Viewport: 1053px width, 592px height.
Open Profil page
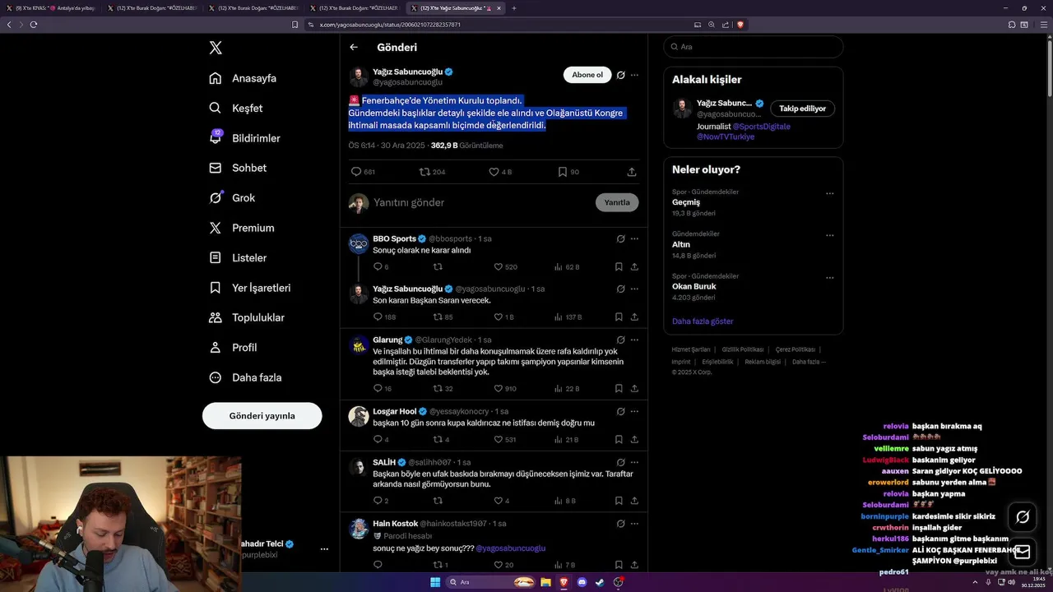tap(233, 347)
